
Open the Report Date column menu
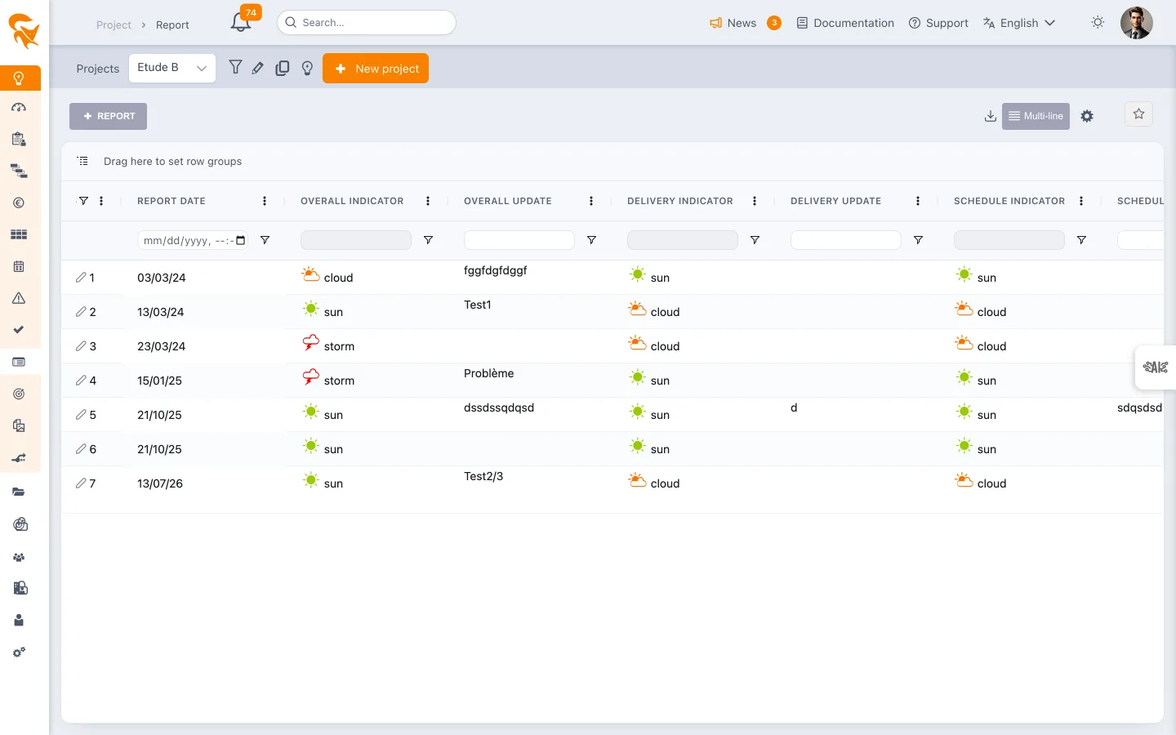pos(265,201)
